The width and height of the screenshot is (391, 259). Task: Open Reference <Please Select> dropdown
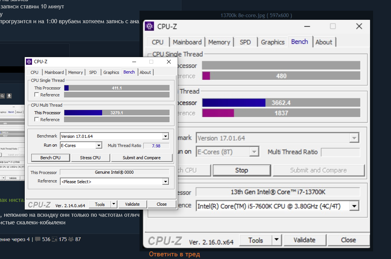165,181
